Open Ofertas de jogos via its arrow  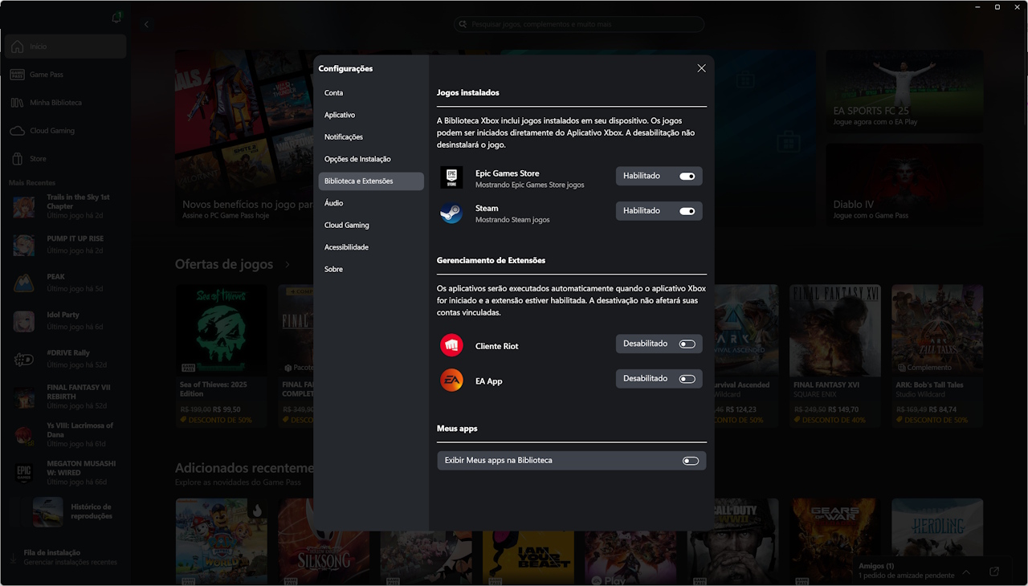(287, 263)
